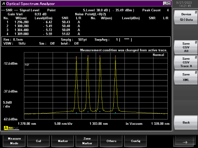Open the Measure Mode menu
This screenshot has width=198, height=148.
(x=14, y=141)
